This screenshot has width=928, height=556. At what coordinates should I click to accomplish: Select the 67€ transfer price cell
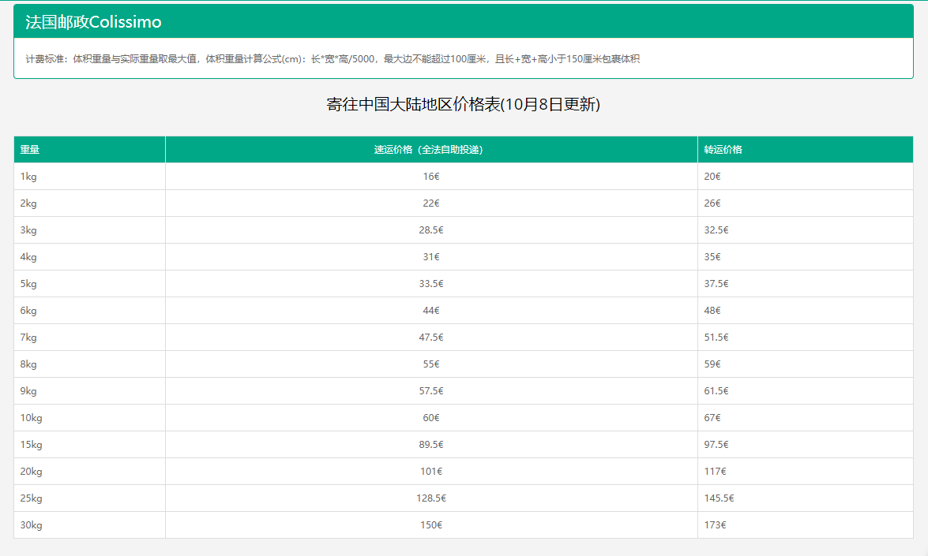pyautogui.click(x=806, y=418)
